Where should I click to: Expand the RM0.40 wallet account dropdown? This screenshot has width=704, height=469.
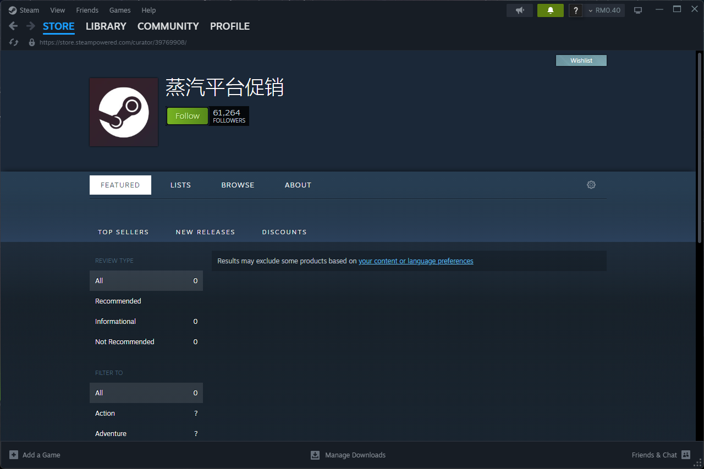[604, 10]
